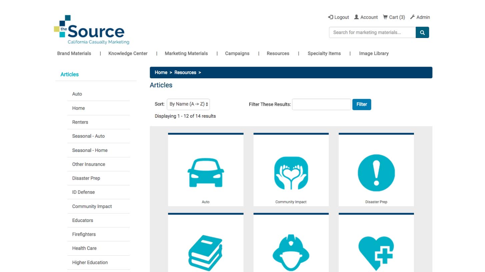Select Community Impact in the sidebar
Viewport: 485px width, 272px height.
92,206
